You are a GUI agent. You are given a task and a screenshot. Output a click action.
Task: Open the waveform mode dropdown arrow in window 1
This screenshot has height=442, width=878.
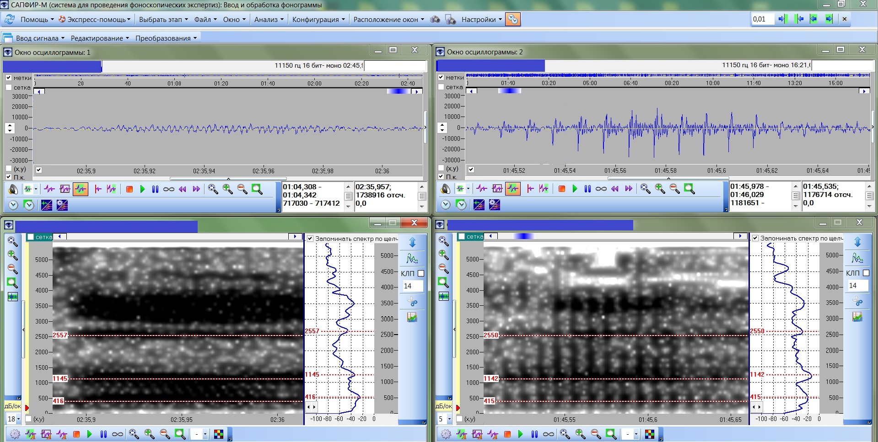(x=36, y=189)
